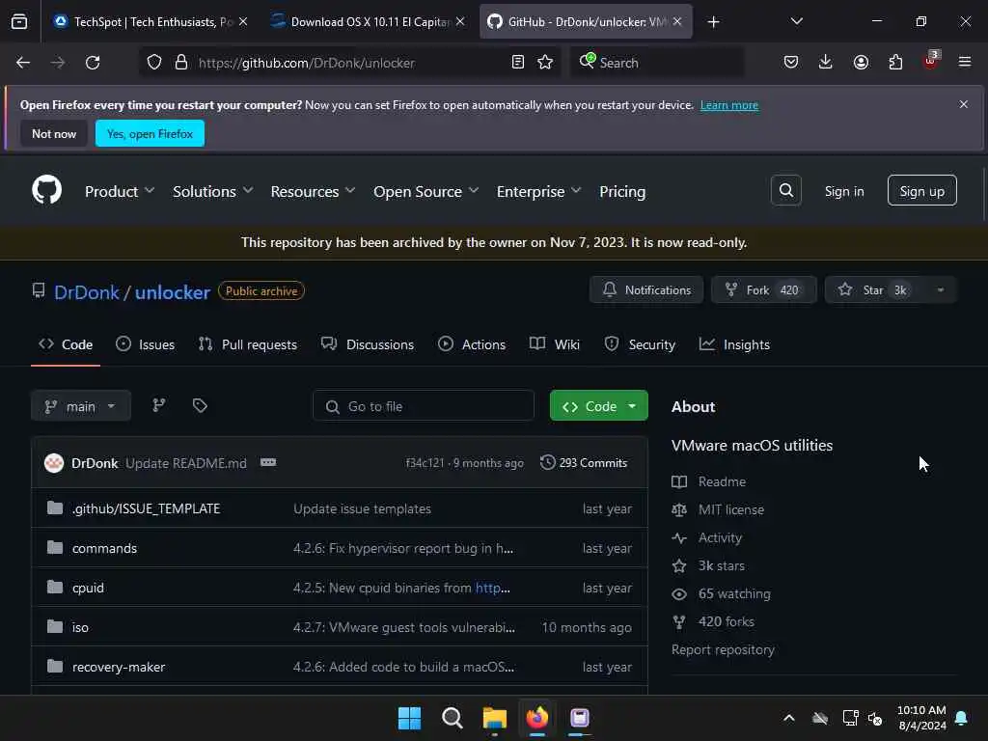Open the tags icon next to branches

tap(200, 406)
